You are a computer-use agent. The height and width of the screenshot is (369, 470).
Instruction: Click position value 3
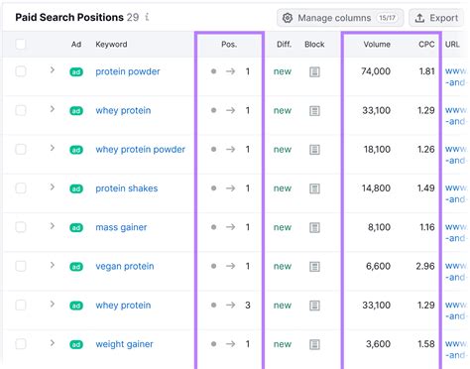248,305
